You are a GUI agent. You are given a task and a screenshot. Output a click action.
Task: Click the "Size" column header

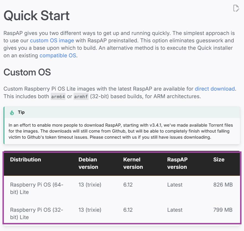(219, 159)
